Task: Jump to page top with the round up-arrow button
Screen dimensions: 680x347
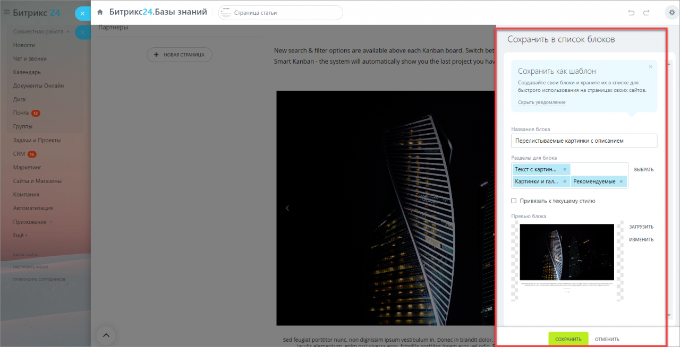Action: [106, 335]
